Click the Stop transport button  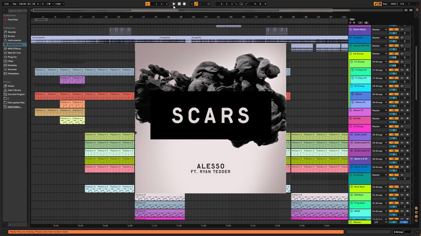(179, 4)
